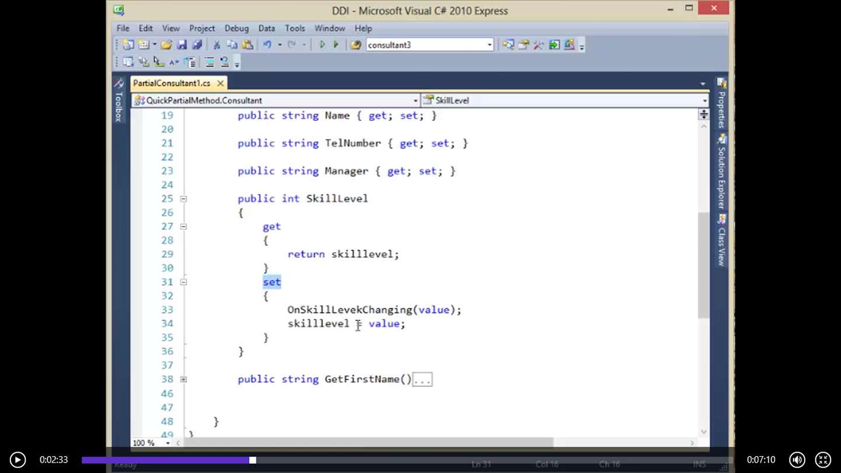841x473 pixels.
Task: Click the Undo arrow icon
Action: click(267, 45)
